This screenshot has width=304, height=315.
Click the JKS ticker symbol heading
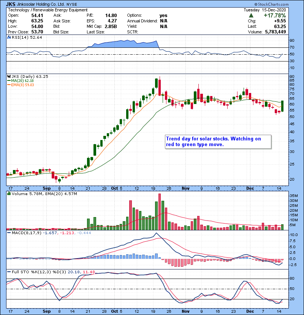(11, 3)
